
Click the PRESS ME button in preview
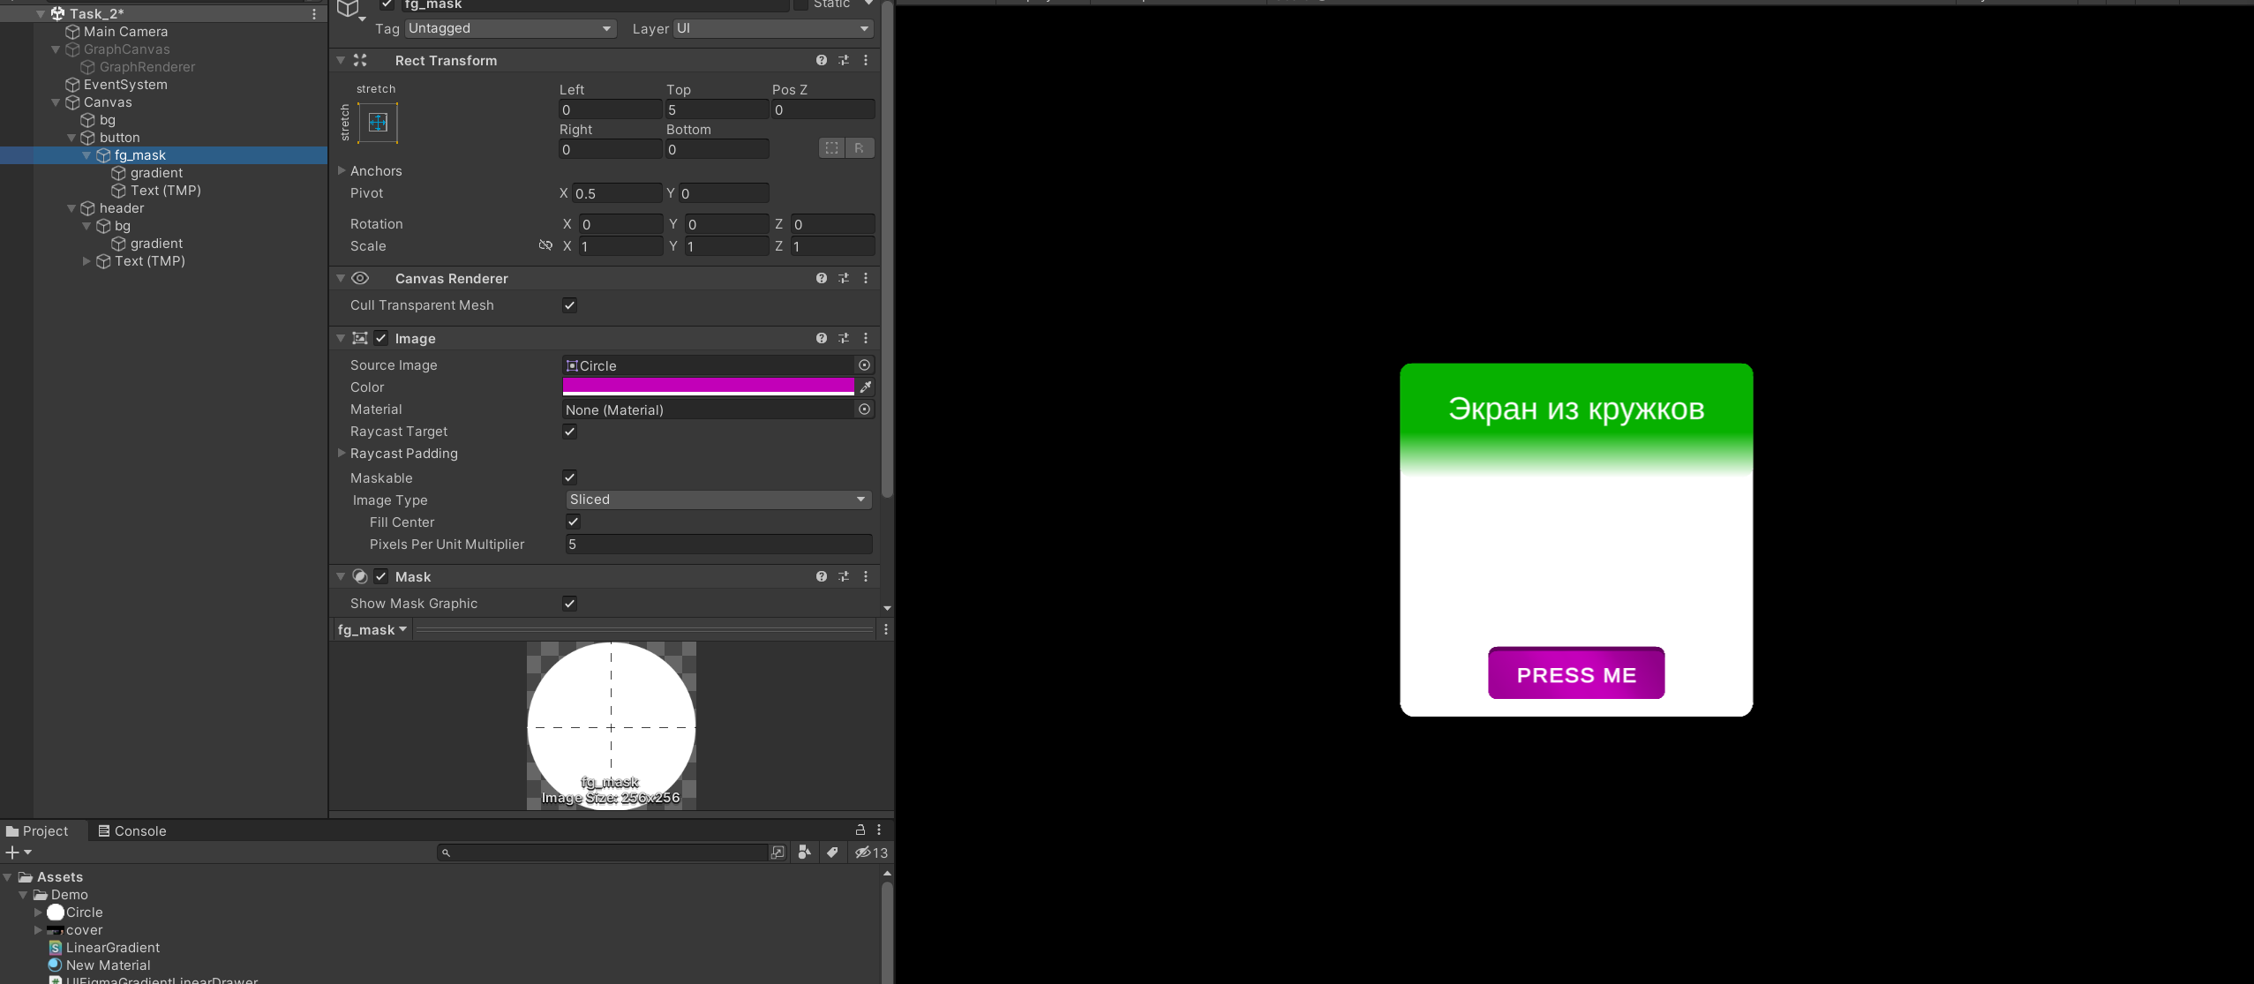click(x=1575, y=673)
